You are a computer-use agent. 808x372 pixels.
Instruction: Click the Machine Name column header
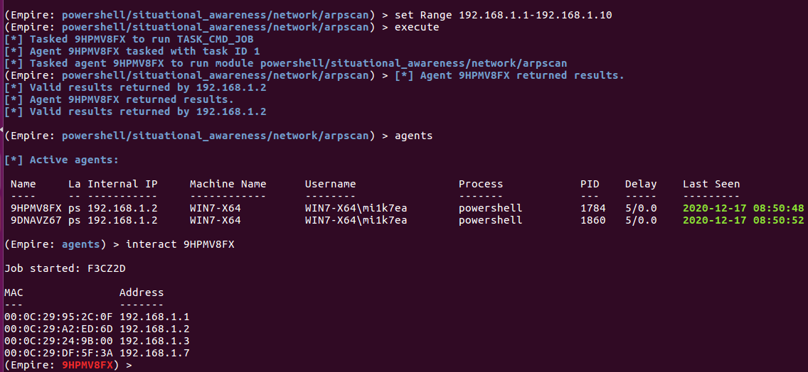tap(228, 184)
